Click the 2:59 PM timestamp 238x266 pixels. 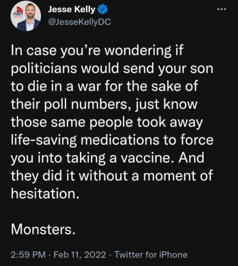(28, 255)
